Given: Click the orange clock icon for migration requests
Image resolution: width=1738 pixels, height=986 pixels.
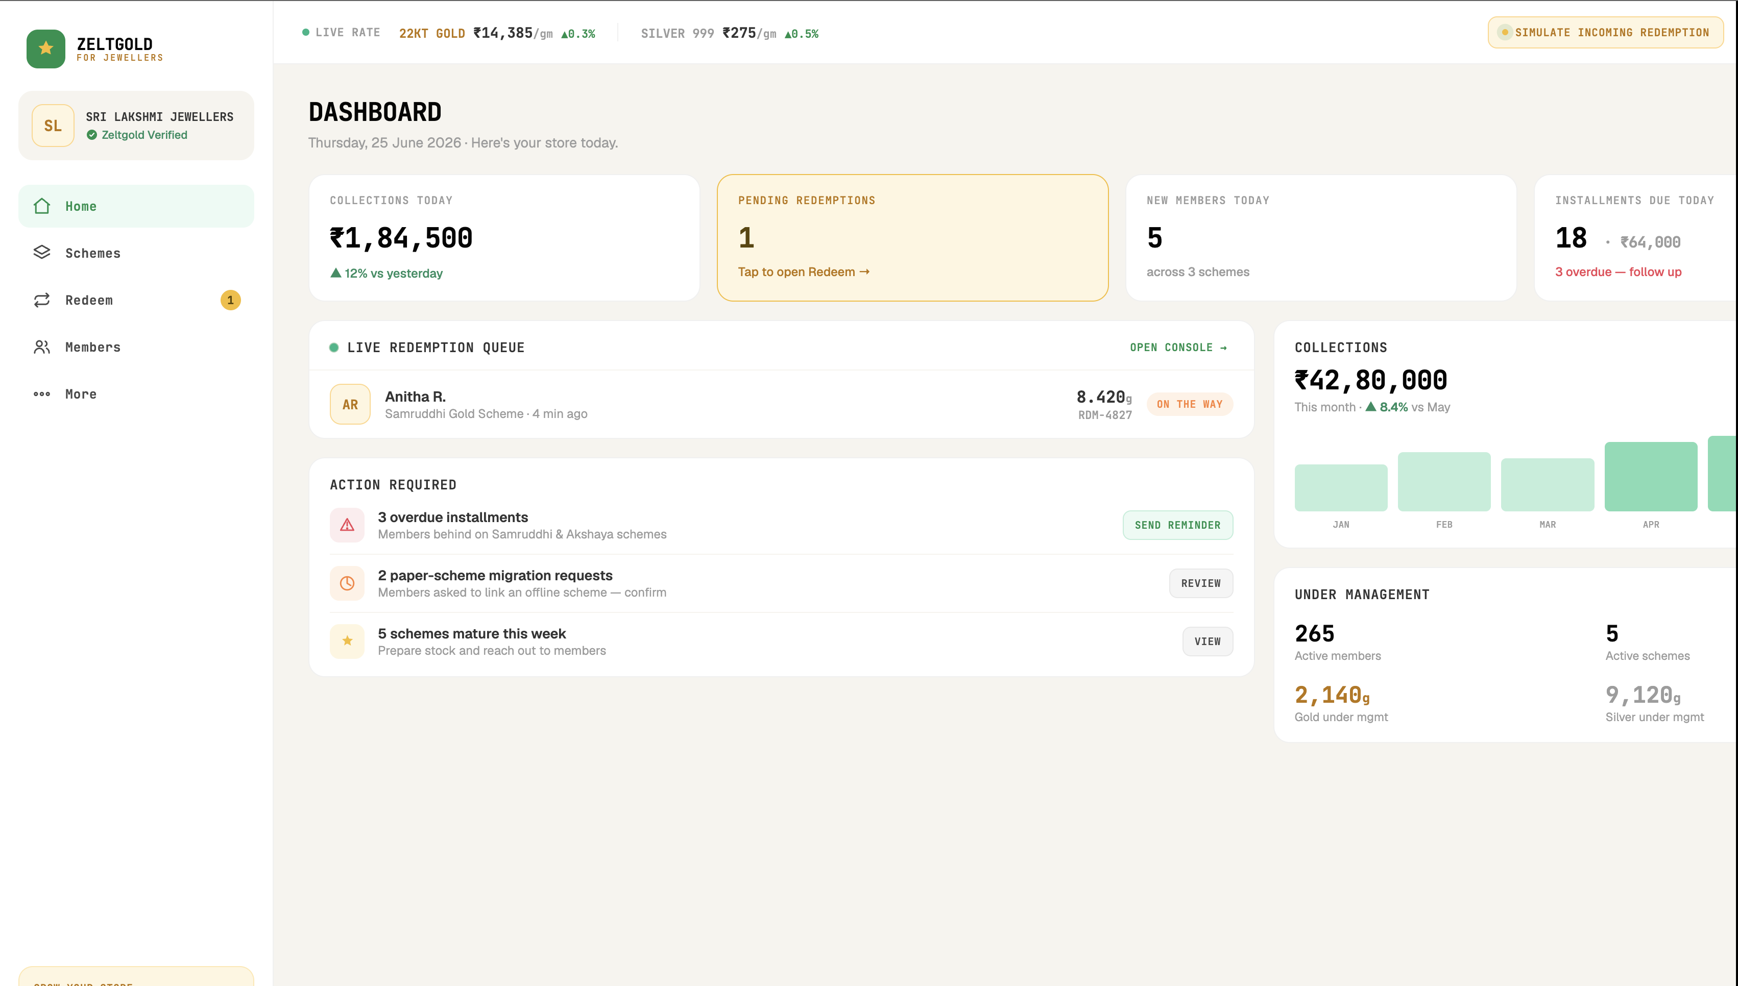Looking at the screenshot, I should [347, 583].
